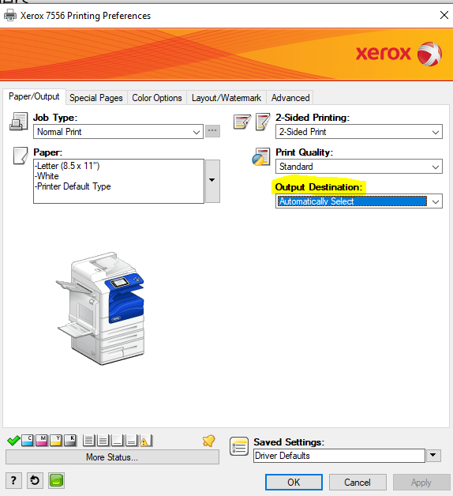This screenshot has height=496, width=453.
Task: Click the green checkmark status icon
Action: (x=13, y=441)
